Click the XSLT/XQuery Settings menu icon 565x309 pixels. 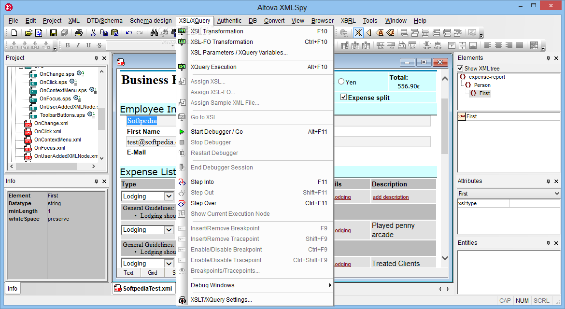pyautogui.click(x=182, y=300)
